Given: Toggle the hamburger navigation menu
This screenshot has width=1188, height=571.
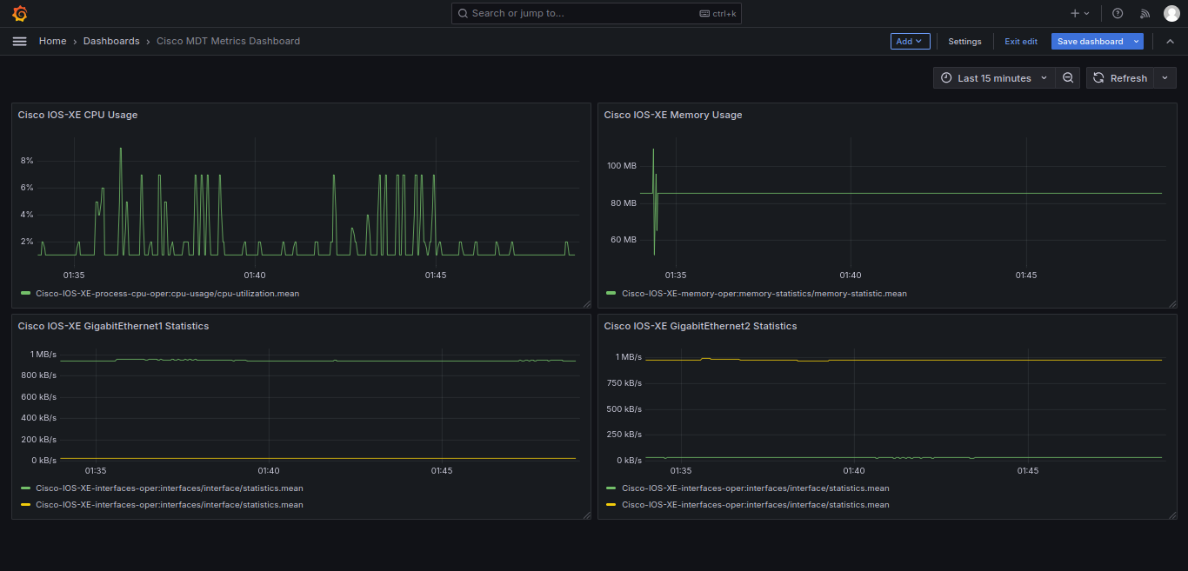Looking at the screenshot, I should click(x=20, y=41).
